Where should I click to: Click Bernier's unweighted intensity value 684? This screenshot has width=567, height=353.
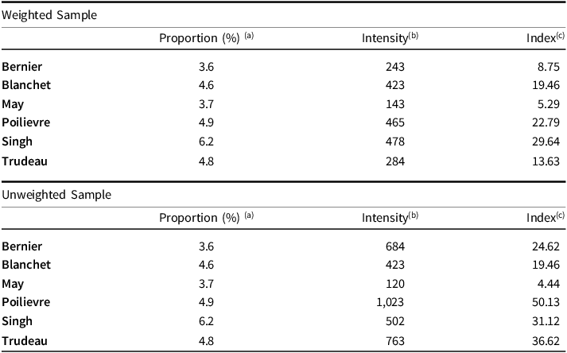[395, 246]
